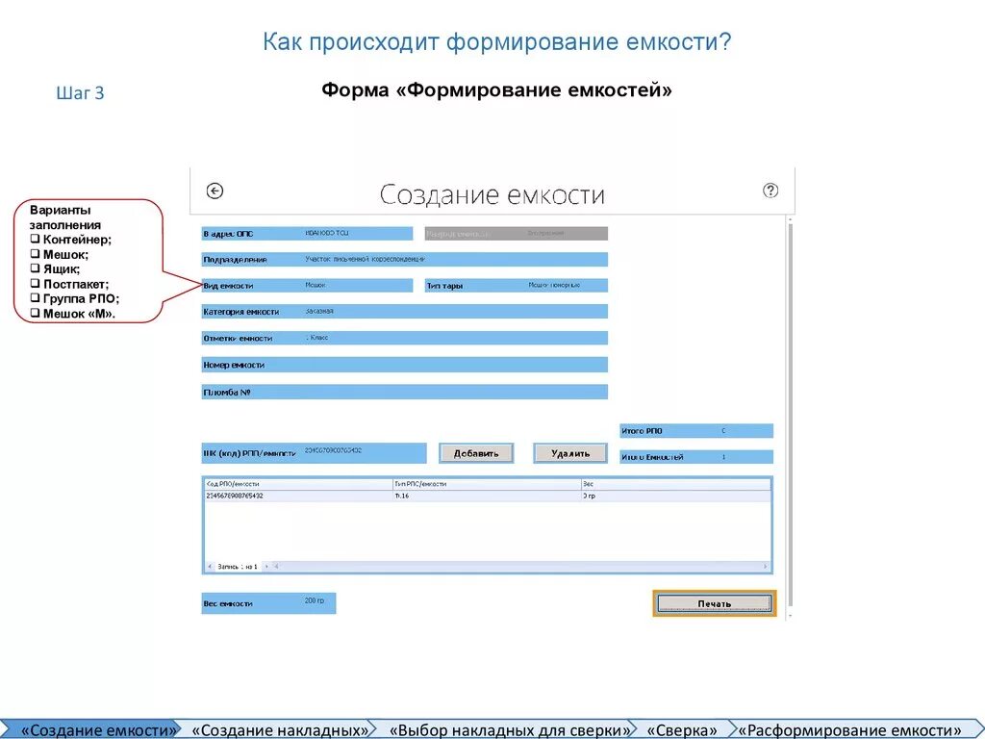Click the 'Категория емкости' field
985x739 pixels.
[x=405, y=312]
